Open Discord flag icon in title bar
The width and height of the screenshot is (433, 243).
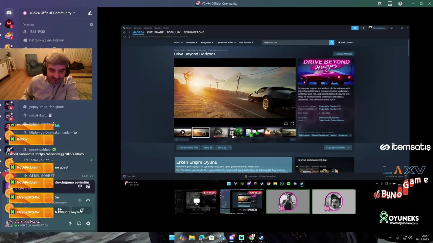(380, 4)
